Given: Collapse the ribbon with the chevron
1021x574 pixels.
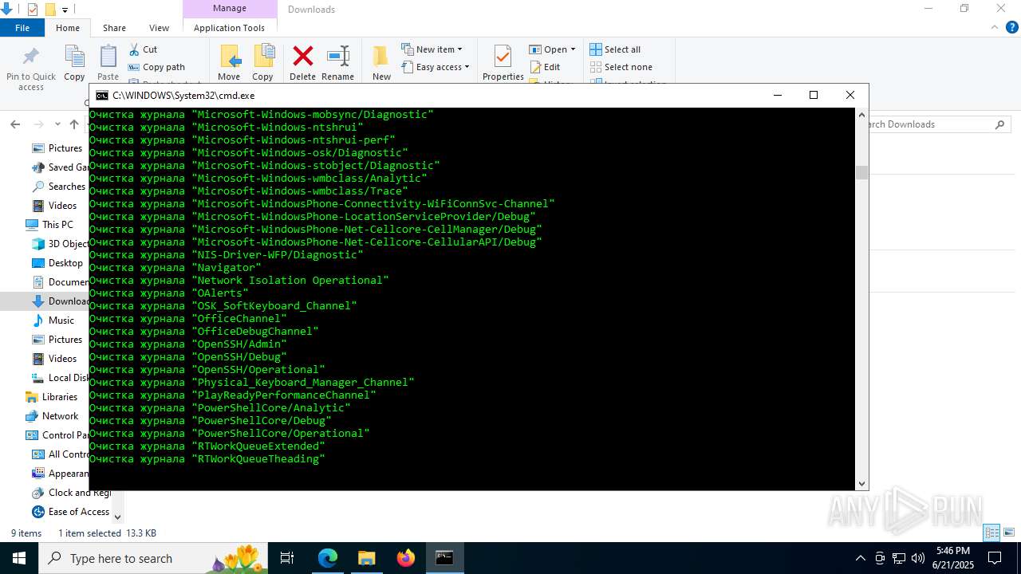Looking at the screenshot, I should [x=995, y=27].
